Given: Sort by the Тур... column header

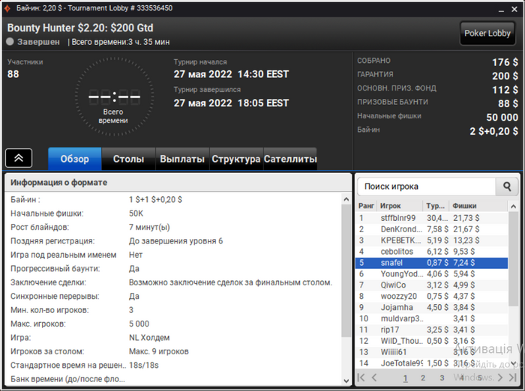Looking at the screenshot, I should point(436,206).
